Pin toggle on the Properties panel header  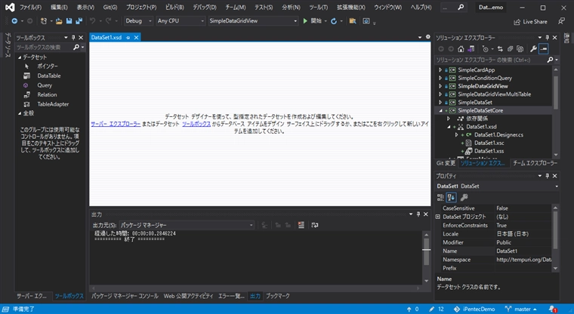(x=548, y=176)
